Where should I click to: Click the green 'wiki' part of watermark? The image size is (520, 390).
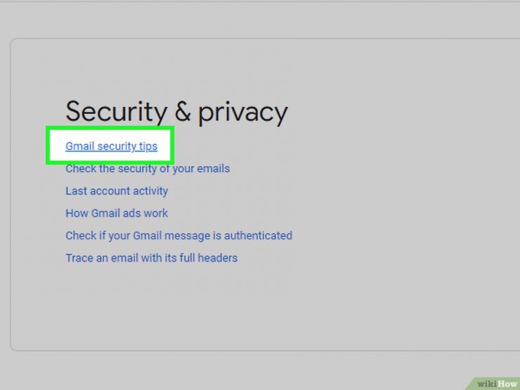[487, 384]
